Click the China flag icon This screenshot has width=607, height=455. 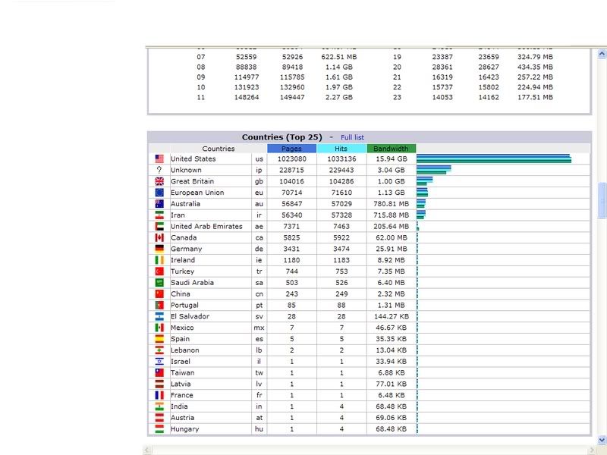(159, 293)
